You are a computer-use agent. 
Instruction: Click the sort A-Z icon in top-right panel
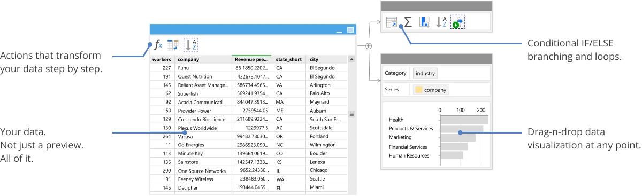click(x=441, y=22)
